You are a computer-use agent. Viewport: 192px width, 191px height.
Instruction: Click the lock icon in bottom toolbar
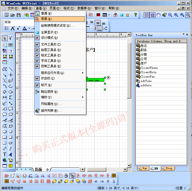tap(67, 175)
